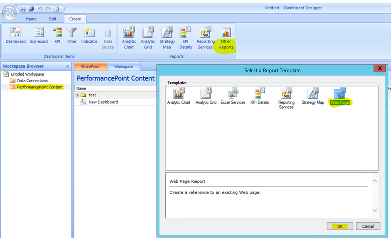Select KPI Details template in the dialog
This screenshot has width=391, height=238.
pos(260,96)
